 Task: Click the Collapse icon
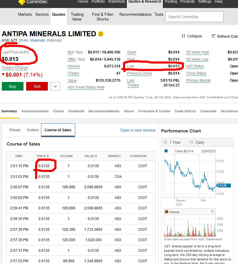(183, 36)
